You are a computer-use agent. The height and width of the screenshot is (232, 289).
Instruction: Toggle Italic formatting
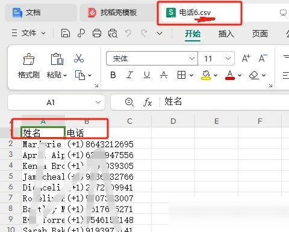(x=130, y=75)
